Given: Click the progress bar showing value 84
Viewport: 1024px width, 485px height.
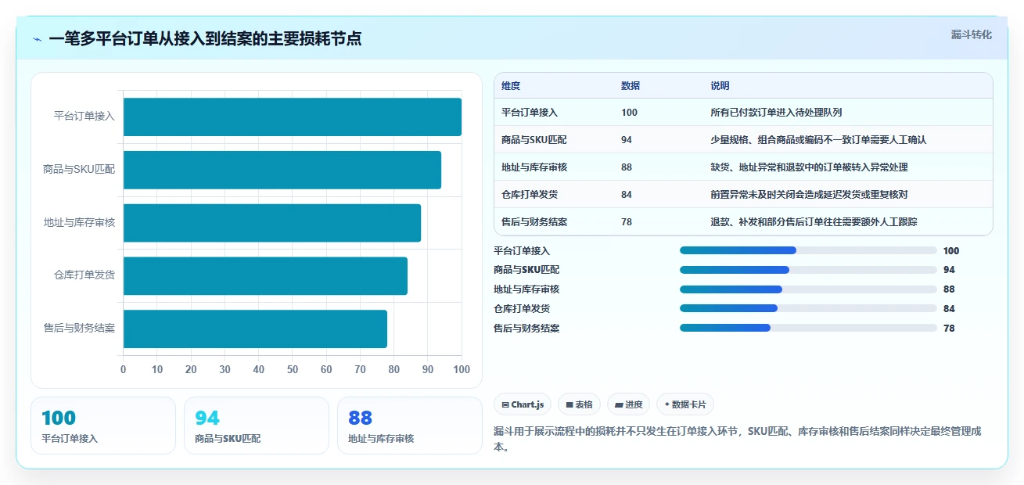Looking at the screenshot, I should point(808,309).
